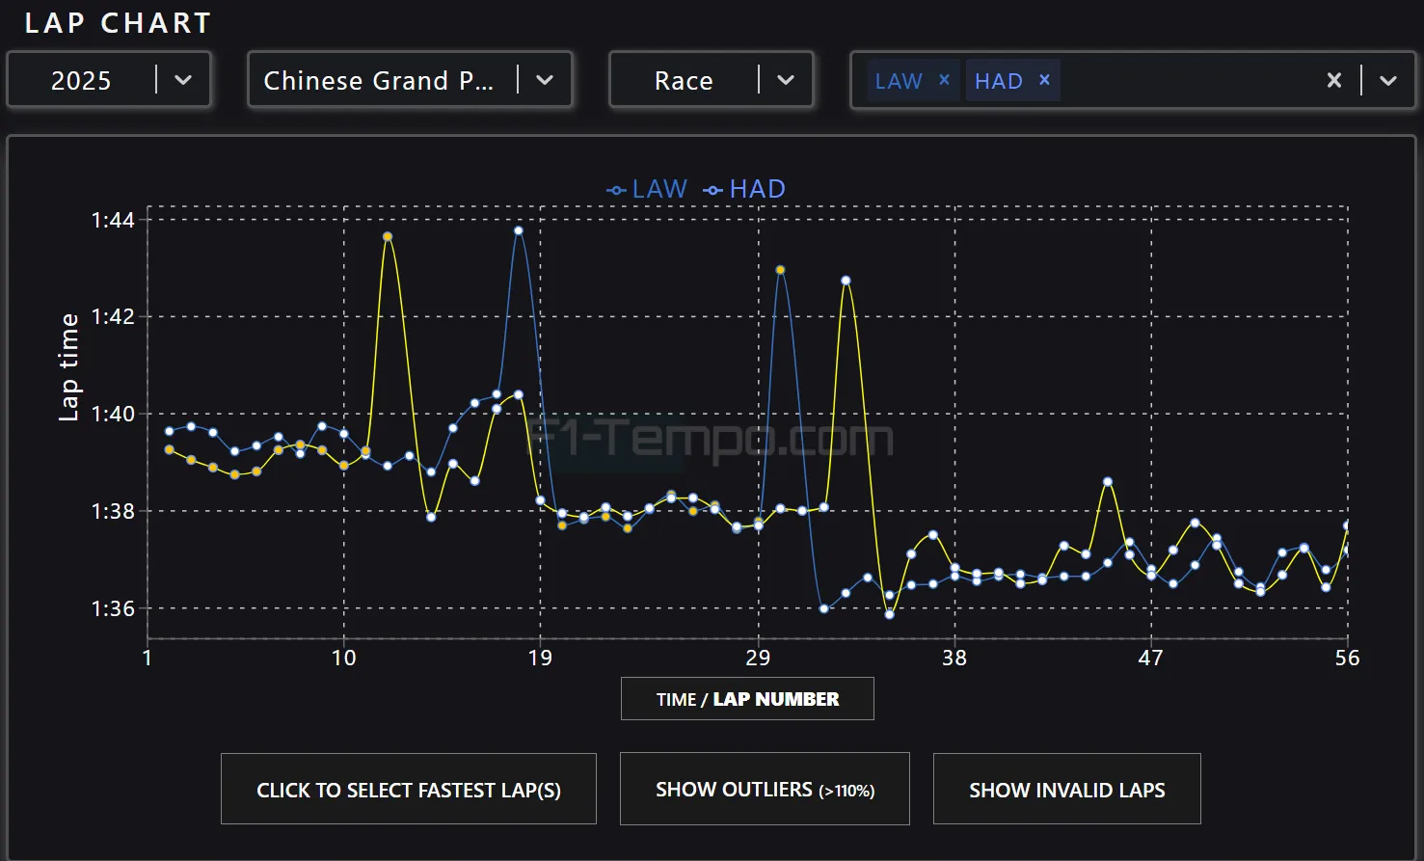Viewport: 1424px width, 861px height.
Task: Click the yellow spike point at lap 45
Action: tap(1108, 481)
